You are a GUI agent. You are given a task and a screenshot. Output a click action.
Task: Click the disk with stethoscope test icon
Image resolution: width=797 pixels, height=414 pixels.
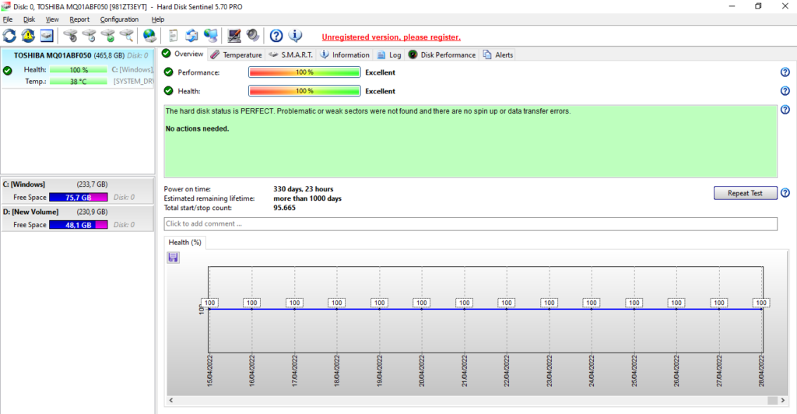[x=70, y=36]
